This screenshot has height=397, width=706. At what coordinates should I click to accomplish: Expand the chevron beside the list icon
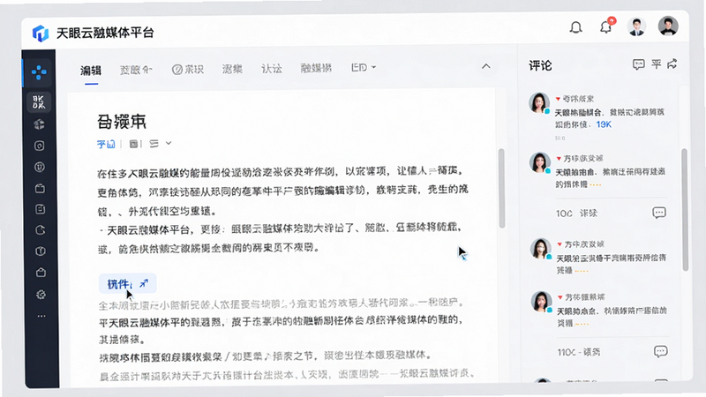169,143
